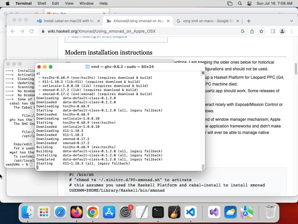This screenshot has width=298, height=224.
Task: Open a new Chrome tab
Action: pyautogui.click(x=249, y=21)
